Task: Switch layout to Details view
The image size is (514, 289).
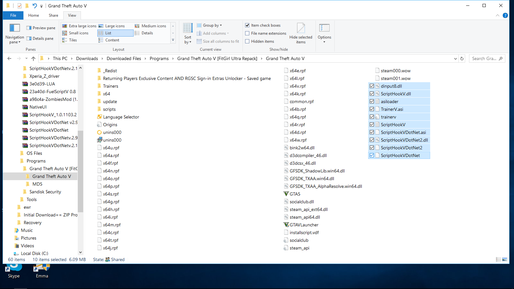Action: (144, 33)
